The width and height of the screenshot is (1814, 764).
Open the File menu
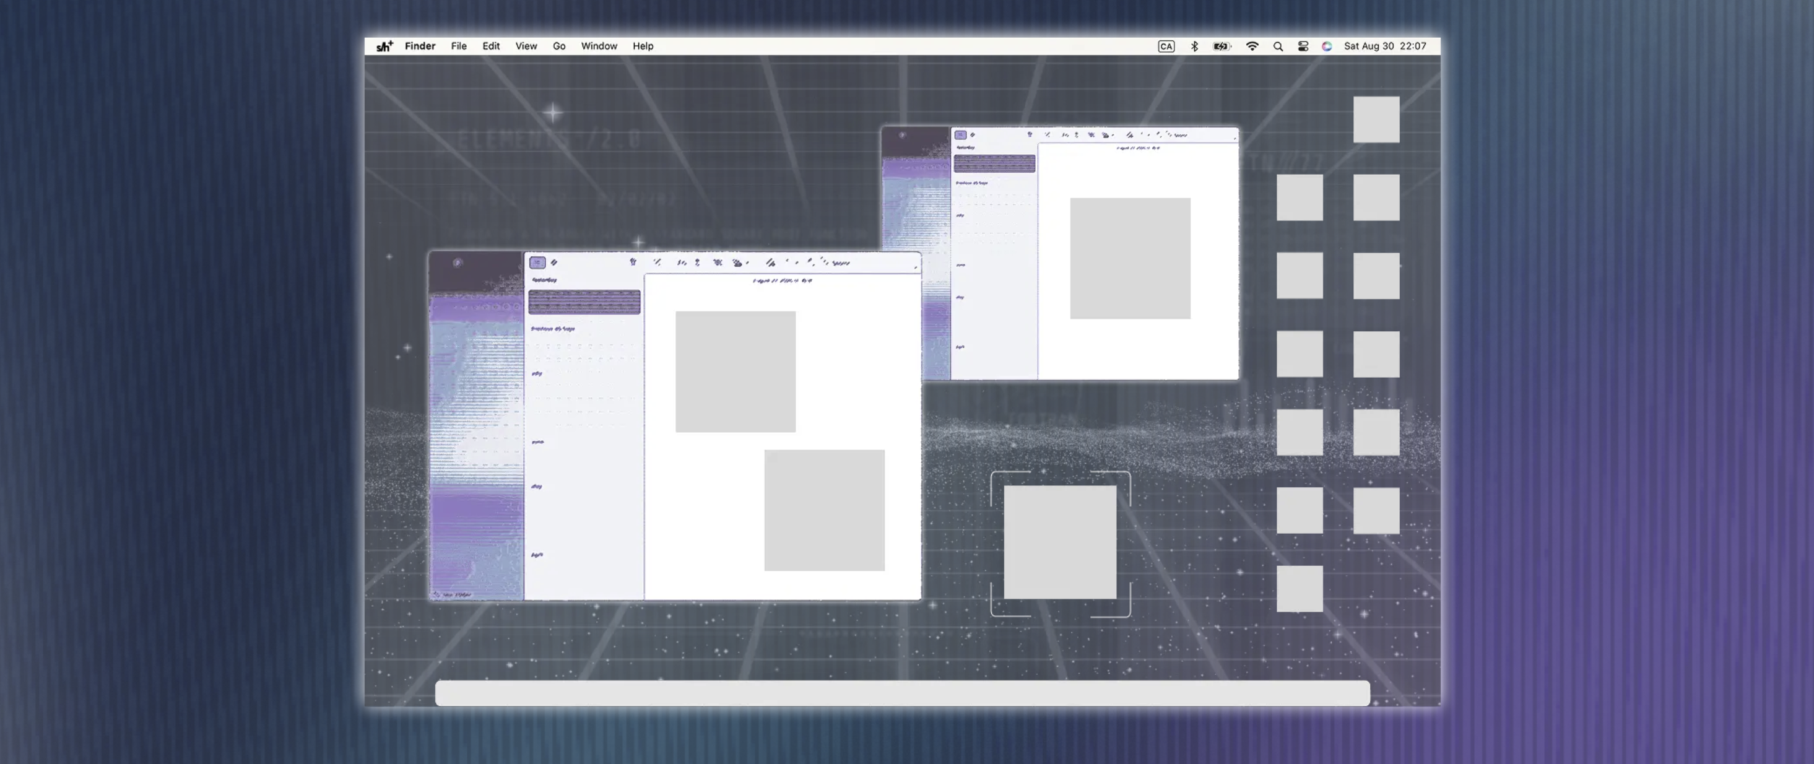[x=459, y=46]
